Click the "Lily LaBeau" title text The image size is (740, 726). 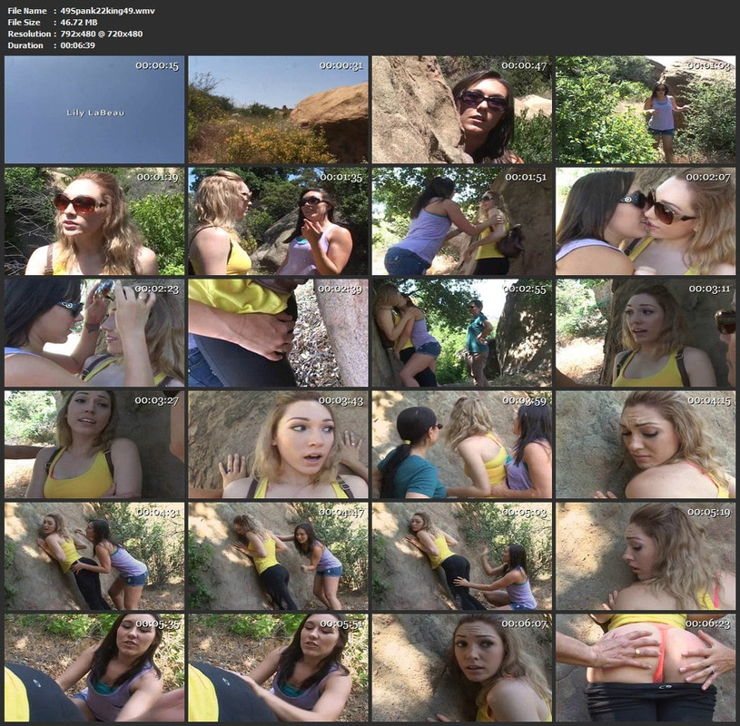(x=94, y=113)
